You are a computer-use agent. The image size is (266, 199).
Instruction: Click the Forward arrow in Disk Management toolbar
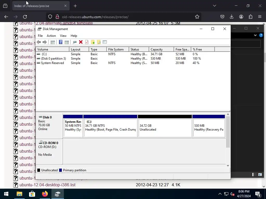(45, 42)
